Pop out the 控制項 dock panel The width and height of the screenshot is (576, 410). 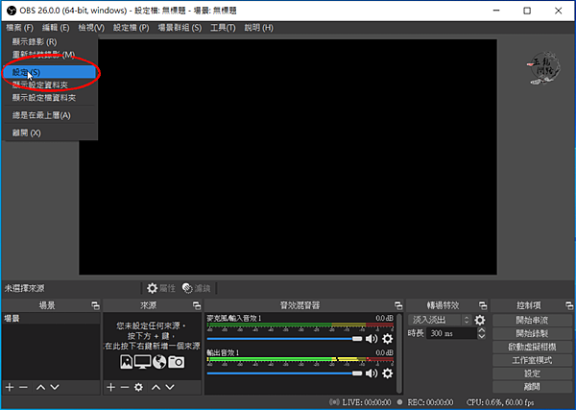pos(569,305)
